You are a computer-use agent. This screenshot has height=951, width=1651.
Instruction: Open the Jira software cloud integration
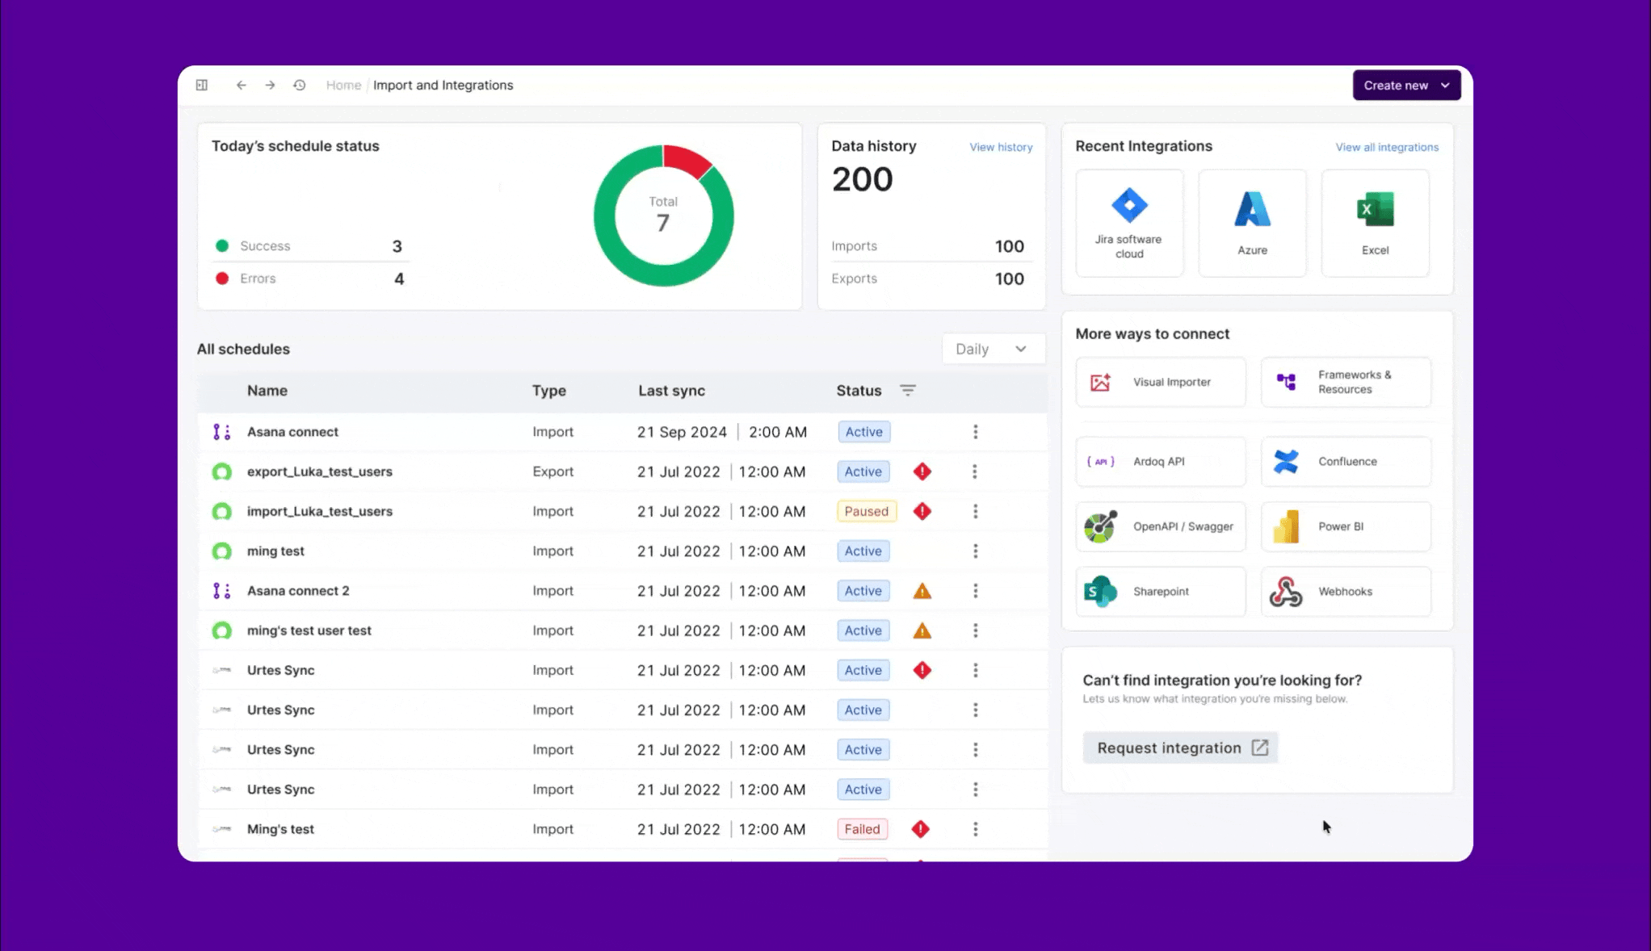[1129, 222]
